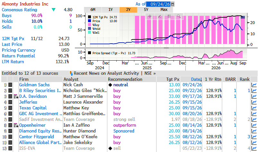The image size is (259, 152).
Task: Click the BARR column header
Action: pos(230,79)
